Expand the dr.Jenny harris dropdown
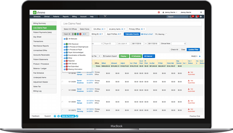This screenshot has height=133, width=233. (x=117, y=29)
